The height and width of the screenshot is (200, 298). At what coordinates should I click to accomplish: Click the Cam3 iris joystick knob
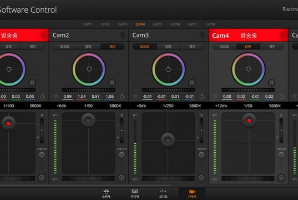(x=168, y=141)
